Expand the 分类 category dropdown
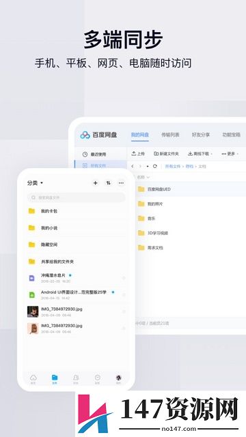The image size is (246, 437). click(x=35, y=183)
